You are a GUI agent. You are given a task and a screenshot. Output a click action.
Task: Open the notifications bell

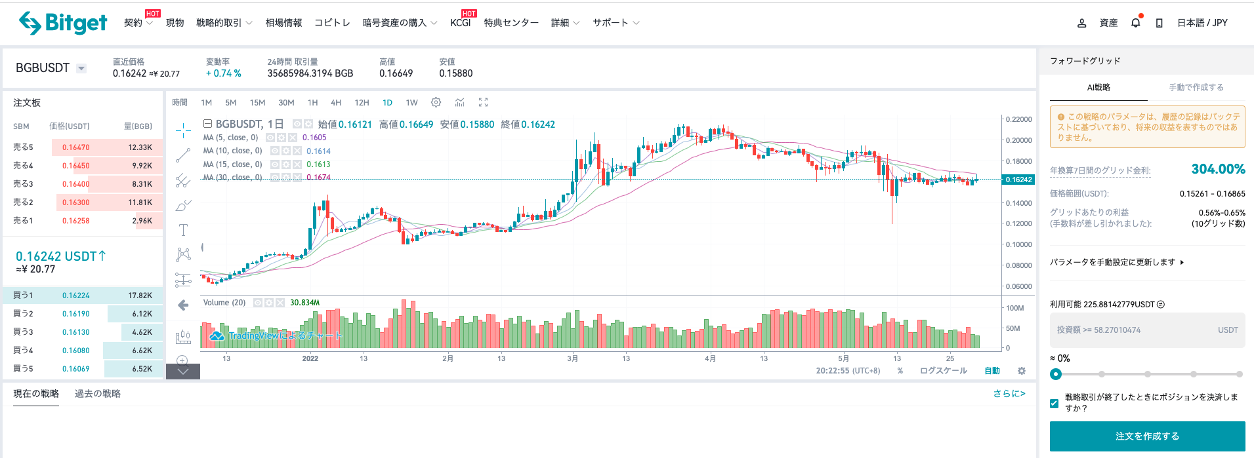[1136, 23]
